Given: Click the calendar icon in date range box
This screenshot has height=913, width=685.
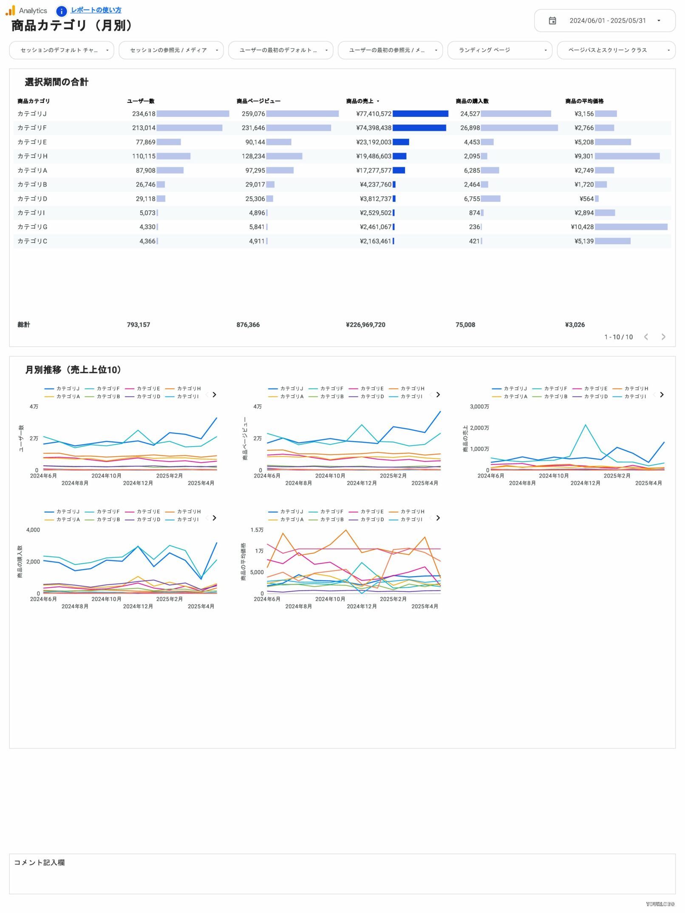Looking at the screenshot, I should coord(552,21).
